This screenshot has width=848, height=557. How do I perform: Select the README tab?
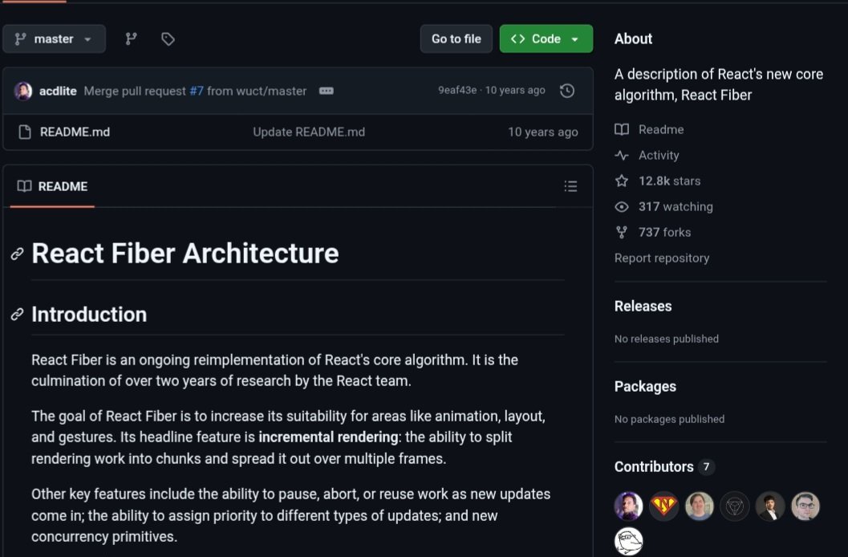coord(52,186)
